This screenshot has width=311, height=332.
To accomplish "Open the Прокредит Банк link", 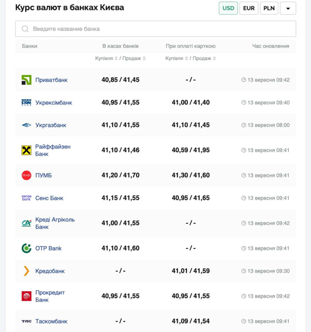I will (x=50, y=296).
